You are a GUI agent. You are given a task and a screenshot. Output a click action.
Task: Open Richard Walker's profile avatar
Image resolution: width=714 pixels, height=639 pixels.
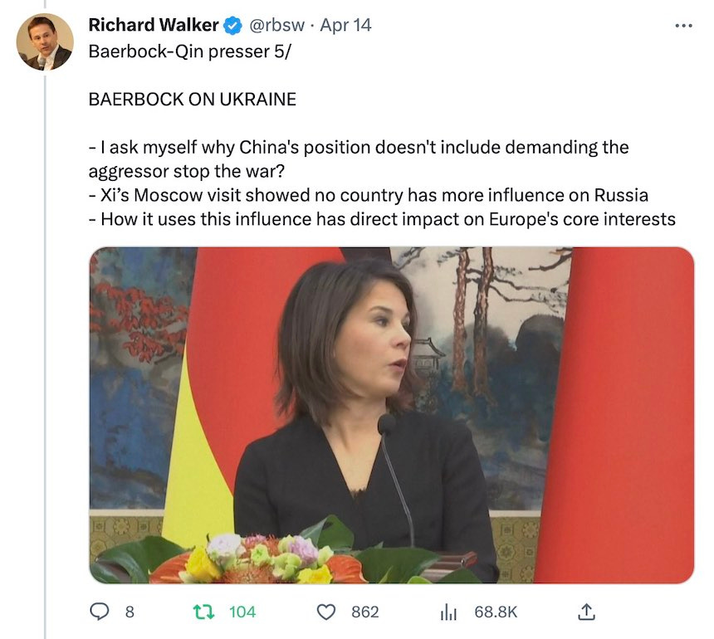point(45,41)
